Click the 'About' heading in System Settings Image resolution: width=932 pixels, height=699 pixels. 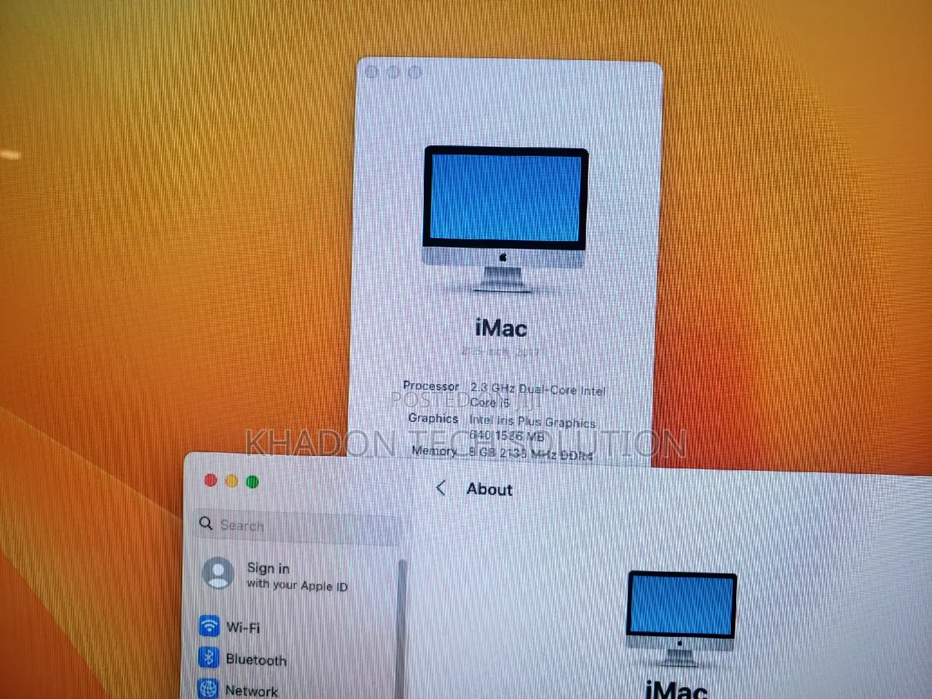(x=490, y=490)
